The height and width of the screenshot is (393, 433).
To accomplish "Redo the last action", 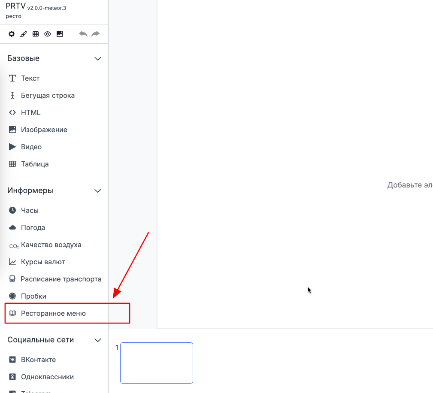I will point(95,34).
